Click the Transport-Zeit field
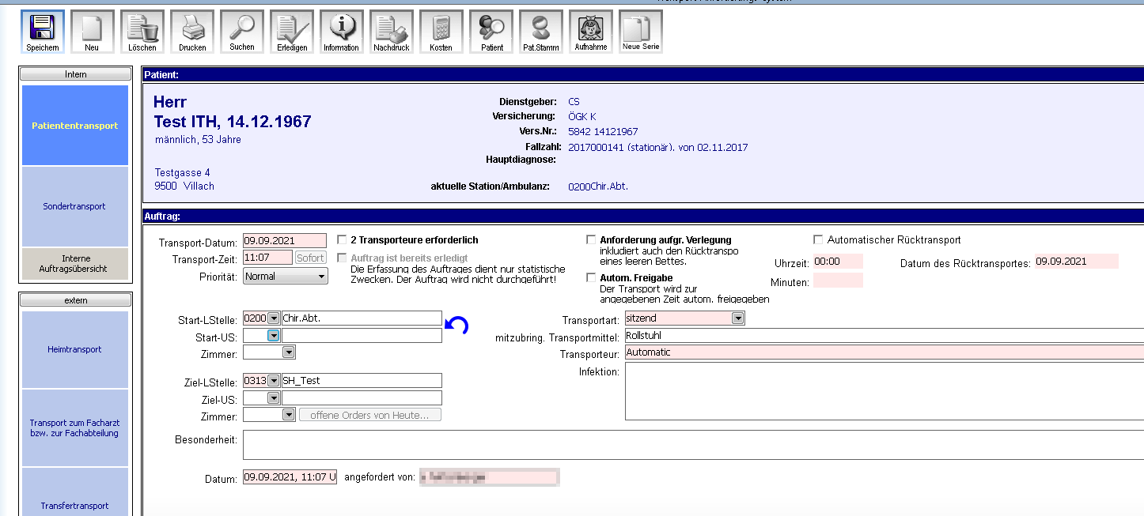 click(x=267, y=258)
